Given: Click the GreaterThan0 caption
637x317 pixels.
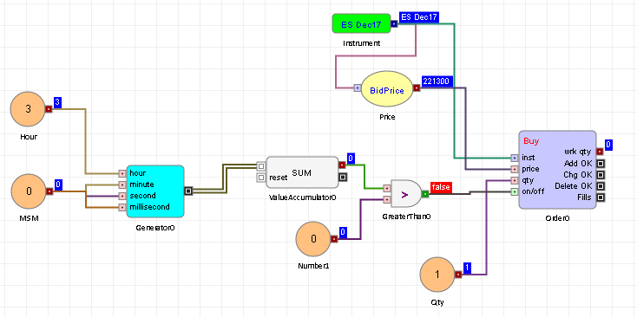Looking at the screenshot, I should point(406,217).
